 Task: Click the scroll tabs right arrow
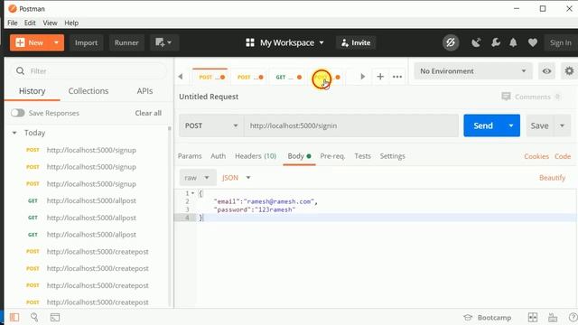363,77
